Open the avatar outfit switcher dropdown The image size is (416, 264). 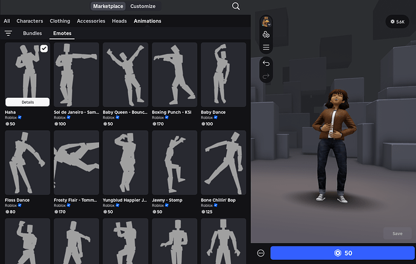click(266, 22)
